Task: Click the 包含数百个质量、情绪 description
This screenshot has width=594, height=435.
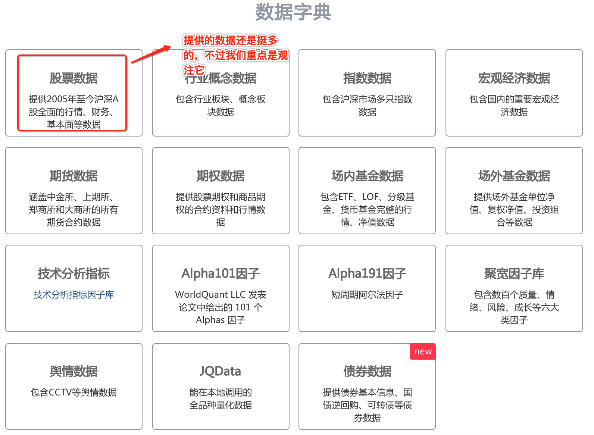Action: coord(514,307)
